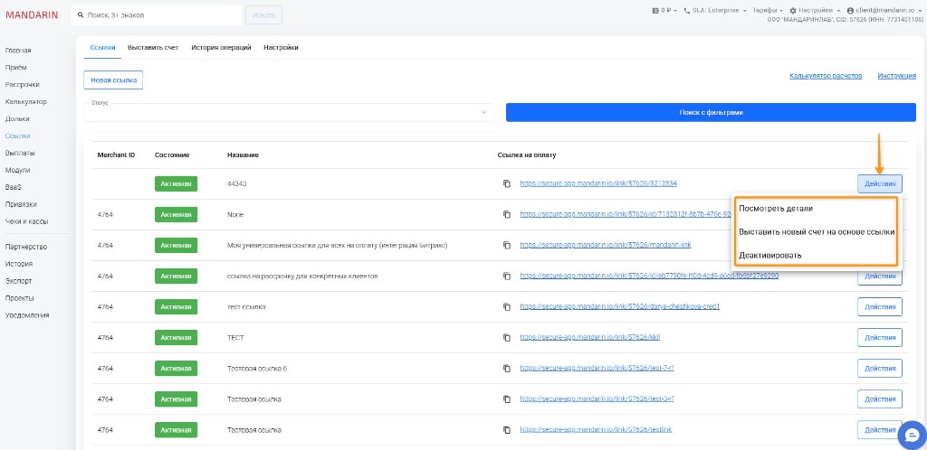
Task: Select Деактивировать from the actions menu
Action: pyautogui.click(x=769, y=255)
